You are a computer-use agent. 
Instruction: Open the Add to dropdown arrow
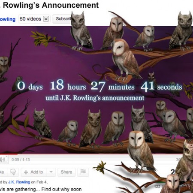(51, 172)
